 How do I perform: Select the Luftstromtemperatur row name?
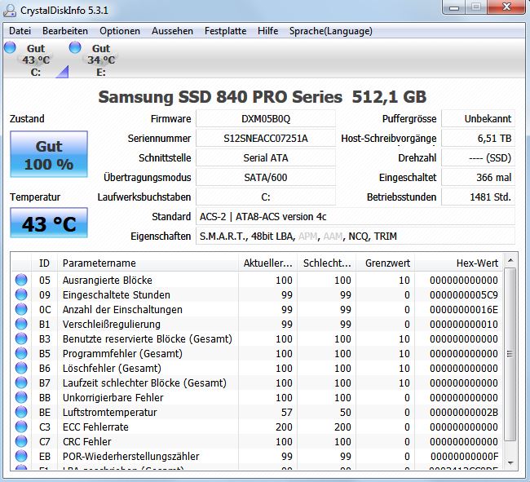[x=110, y=413]
